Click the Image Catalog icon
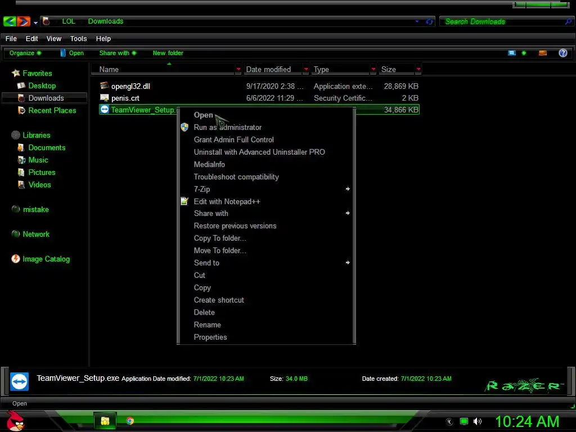576x432 pixels. pyautogui.click(x=15, y=259)
